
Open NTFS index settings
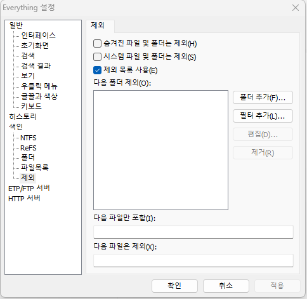[x=29, y=138]
